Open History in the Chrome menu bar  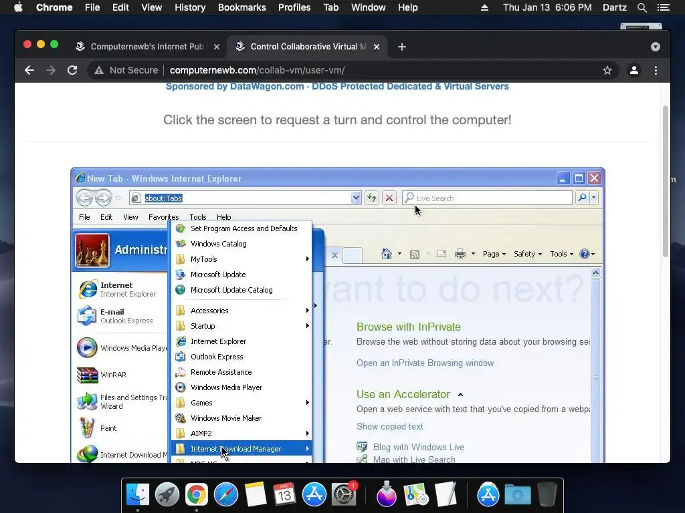190,7
